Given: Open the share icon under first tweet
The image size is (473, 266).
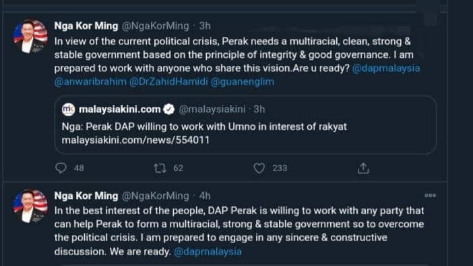Looking at the screenshot, I should click(x=363, y=169).
